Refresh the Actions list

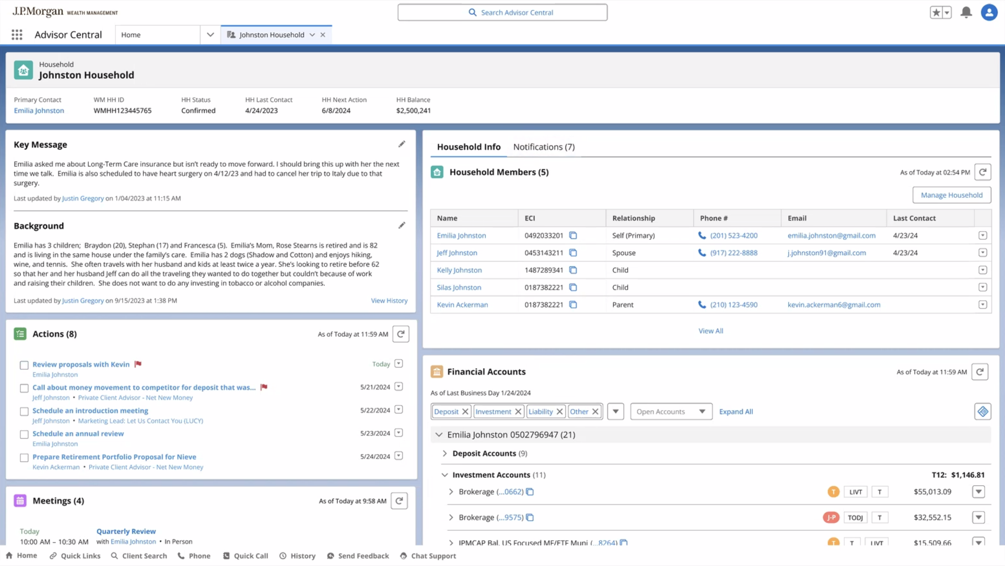tap(401, 334)
